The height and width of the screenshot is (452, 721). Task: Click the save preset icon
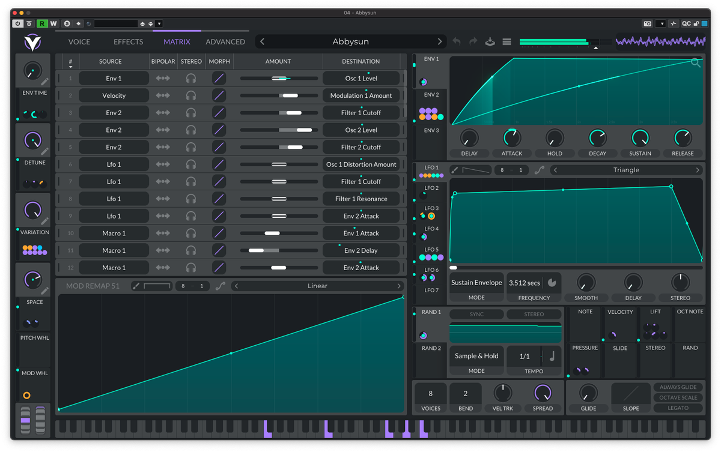click(x=490, y=41)
